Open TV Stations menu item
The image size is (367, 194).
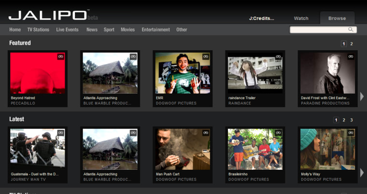pos(38,30)
